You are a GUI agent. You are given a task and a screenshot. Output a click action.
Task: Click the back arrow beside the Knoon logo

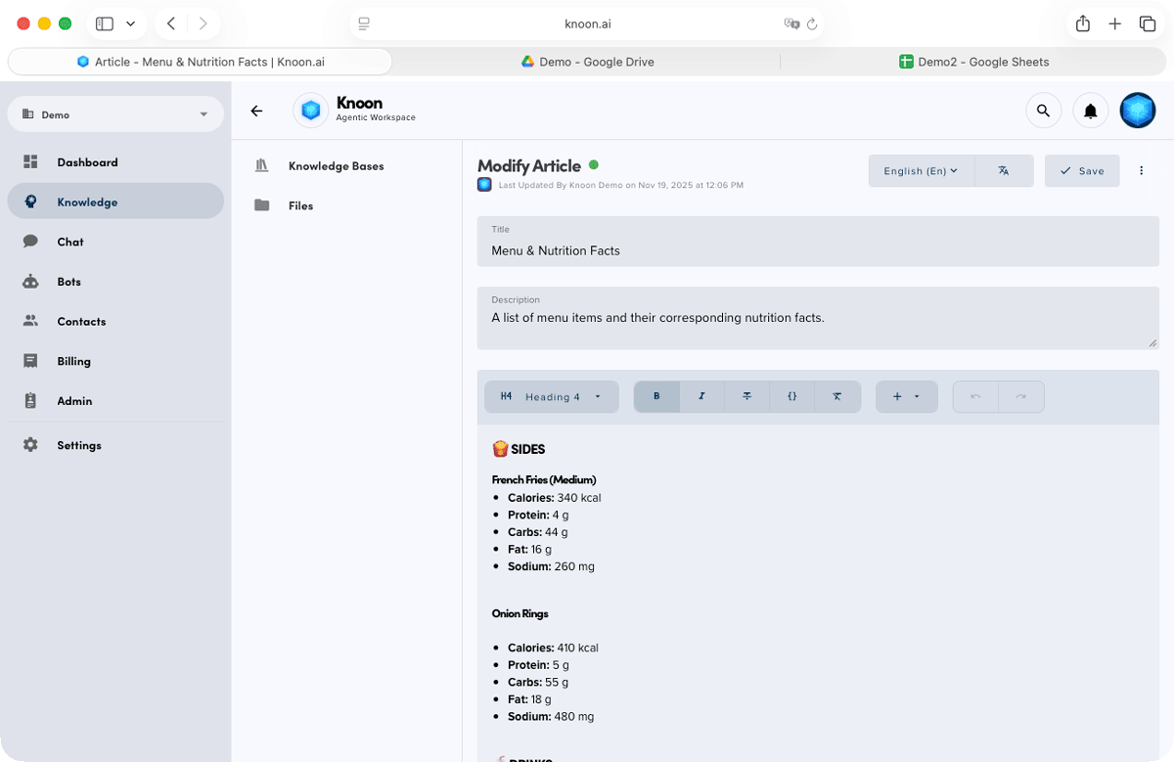[x=256, y=111]
